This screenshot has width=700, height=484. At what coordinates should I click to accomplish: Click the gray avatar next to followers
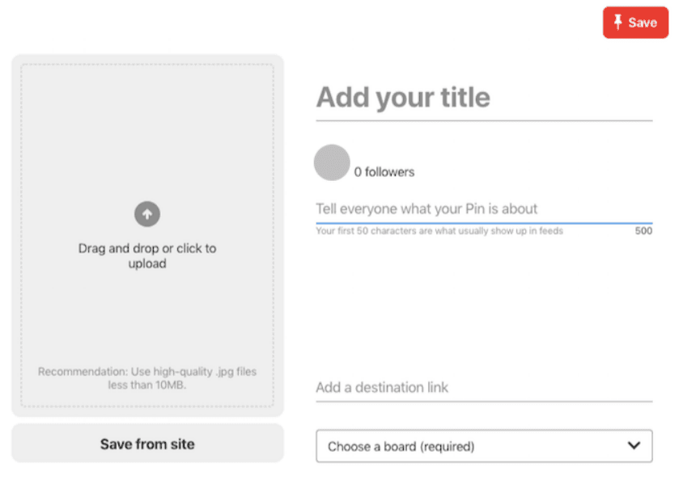(x=331, y=162)
